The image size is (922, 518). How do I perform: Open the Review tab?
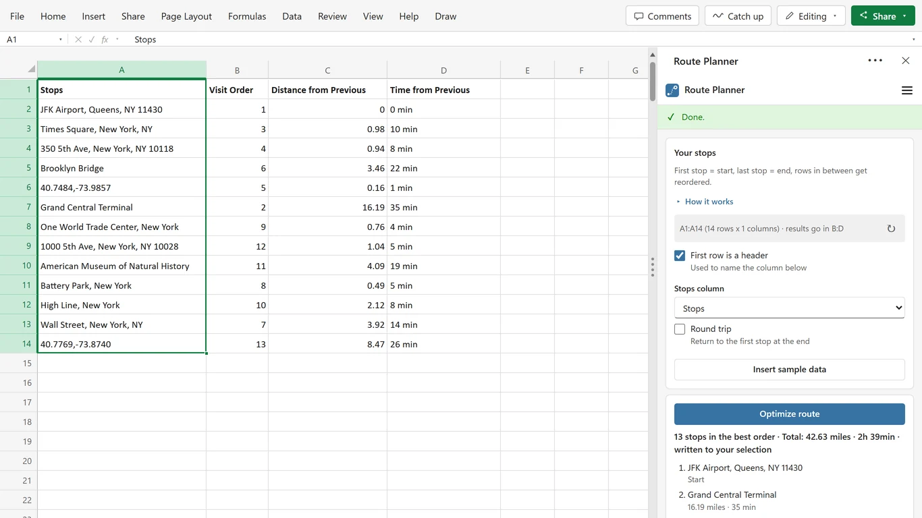coord(332,16)
